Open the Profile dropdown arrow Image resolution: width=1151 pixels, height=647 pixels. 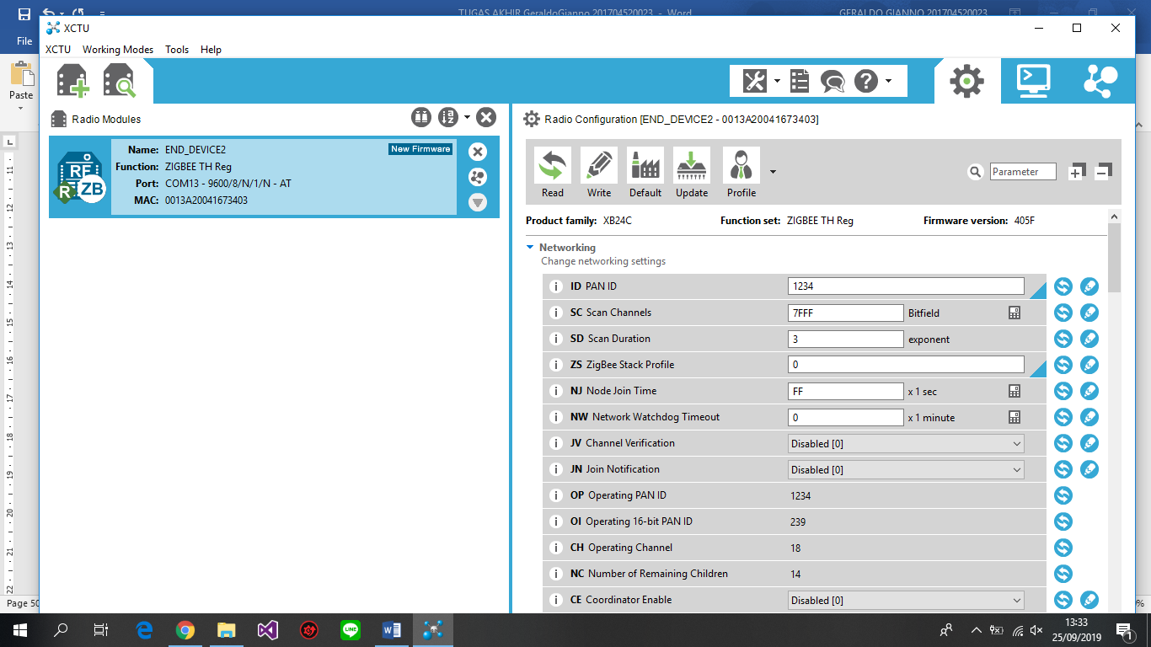(x=773, y=172)
